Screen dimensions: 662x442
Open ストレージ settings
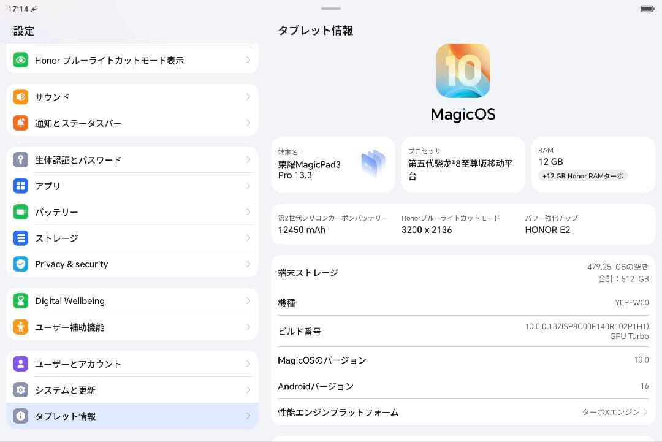[132, 238]
